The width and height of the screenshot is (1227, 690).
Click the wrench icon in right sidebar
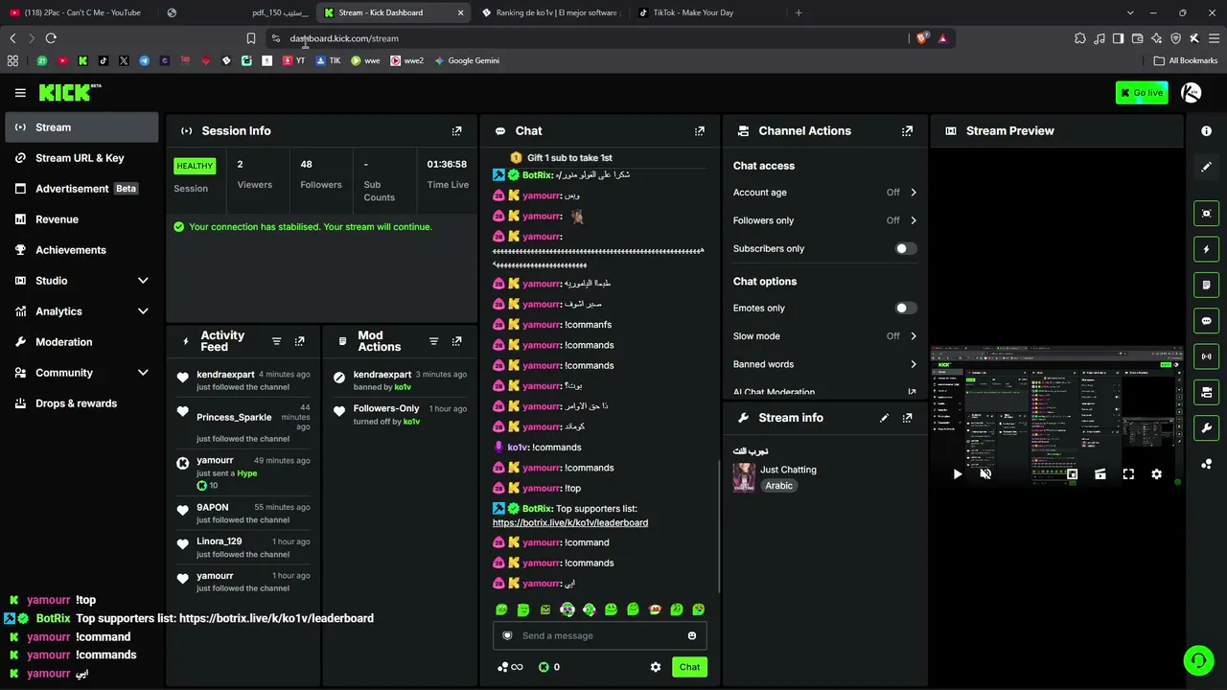click(1207, 428)
